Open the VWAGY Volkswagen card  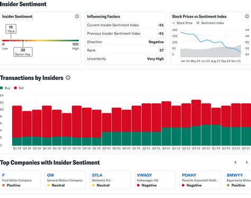click(x=155, y=180)
